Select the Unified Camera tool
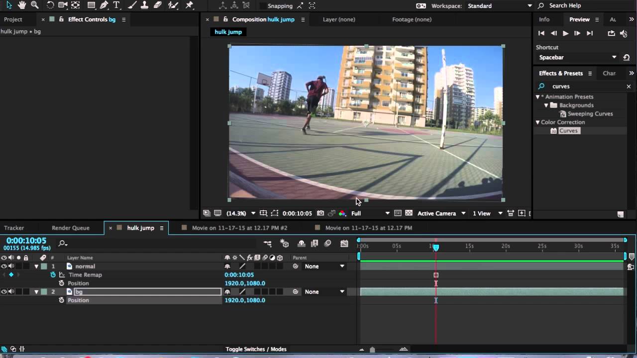The height and width of the screenshot is (358, 637). 63,5
